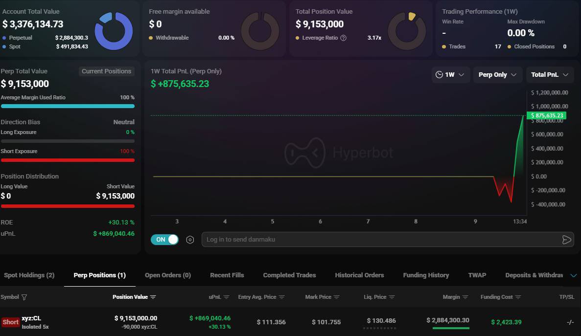
Task: Sort by the uPnL column icon
Action: [227, 297]
